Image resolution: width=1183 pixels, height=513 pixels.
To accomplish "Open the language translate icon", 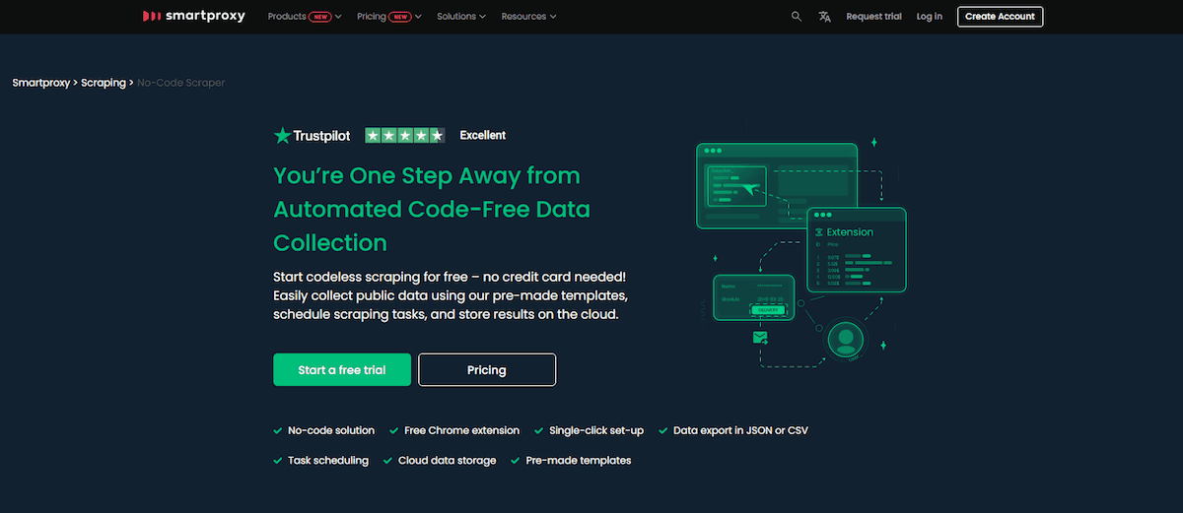I will [x=824, y=17].
